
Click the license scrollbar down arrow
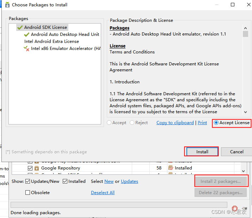point(245,112)
